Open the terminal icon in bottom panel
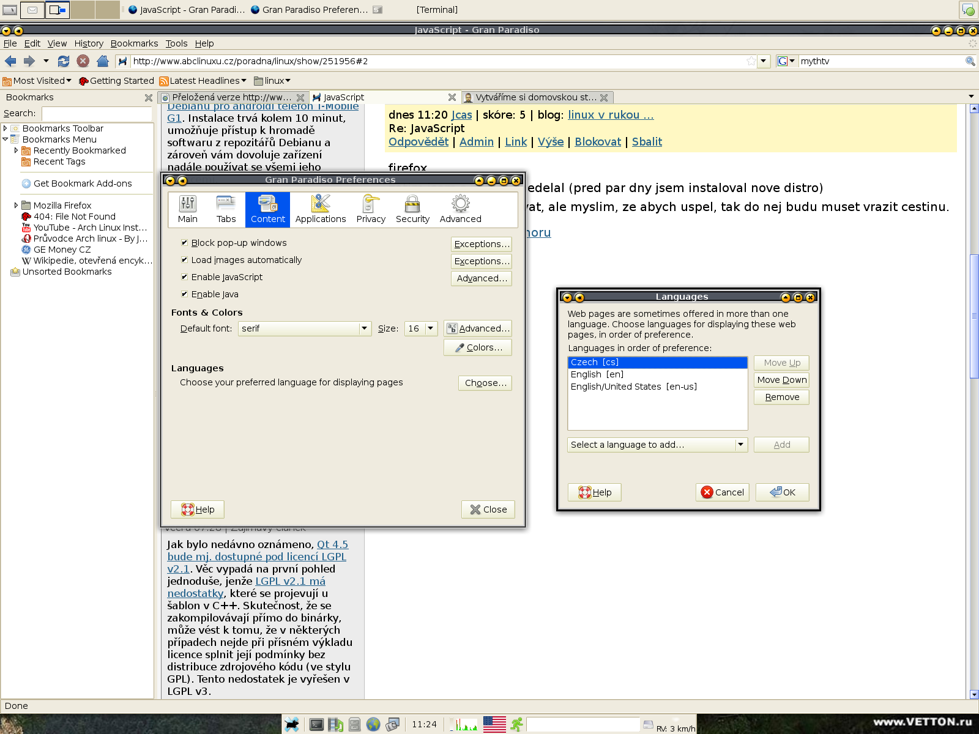Screen dimensions: 979x734 pos(316,725)
